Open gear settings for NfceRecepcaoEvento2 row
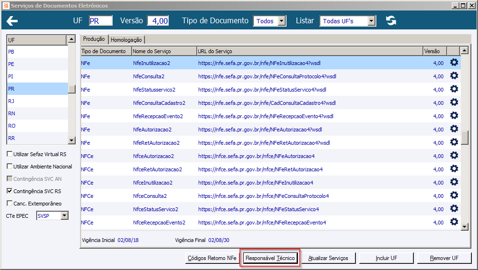 point(454,222)
